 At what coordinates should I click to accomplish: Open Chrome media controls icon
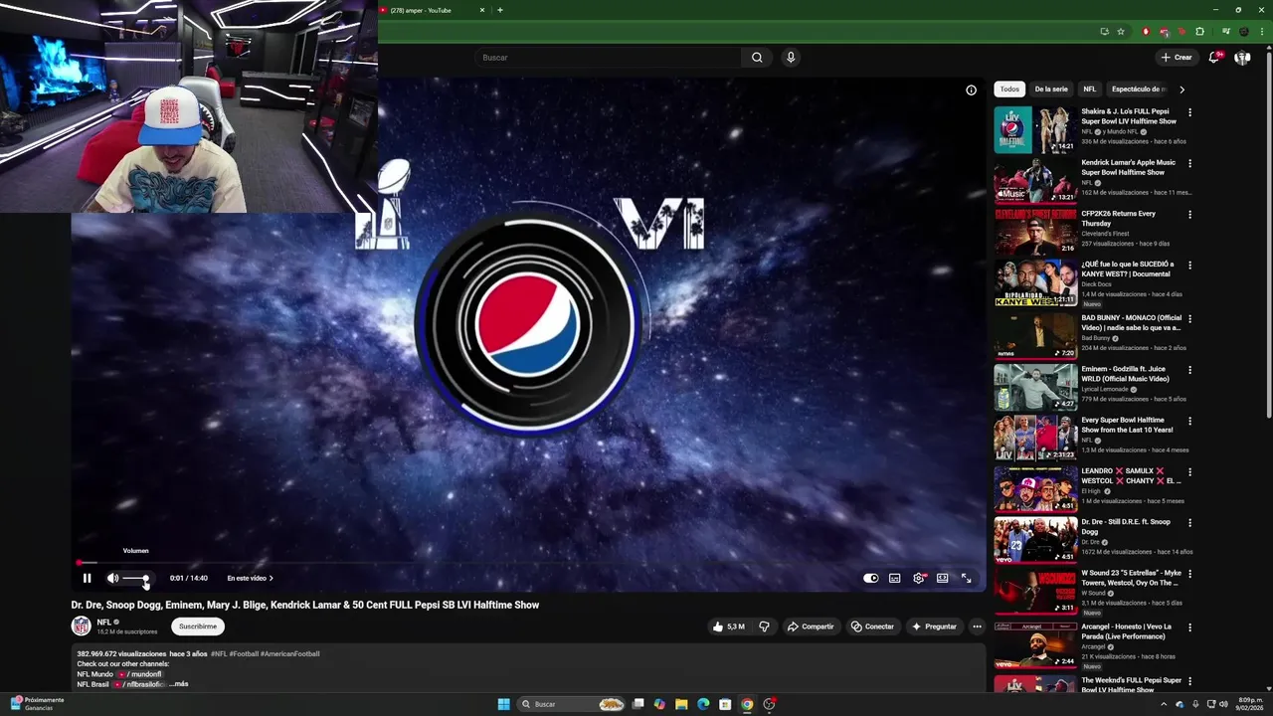[1226, 32]
